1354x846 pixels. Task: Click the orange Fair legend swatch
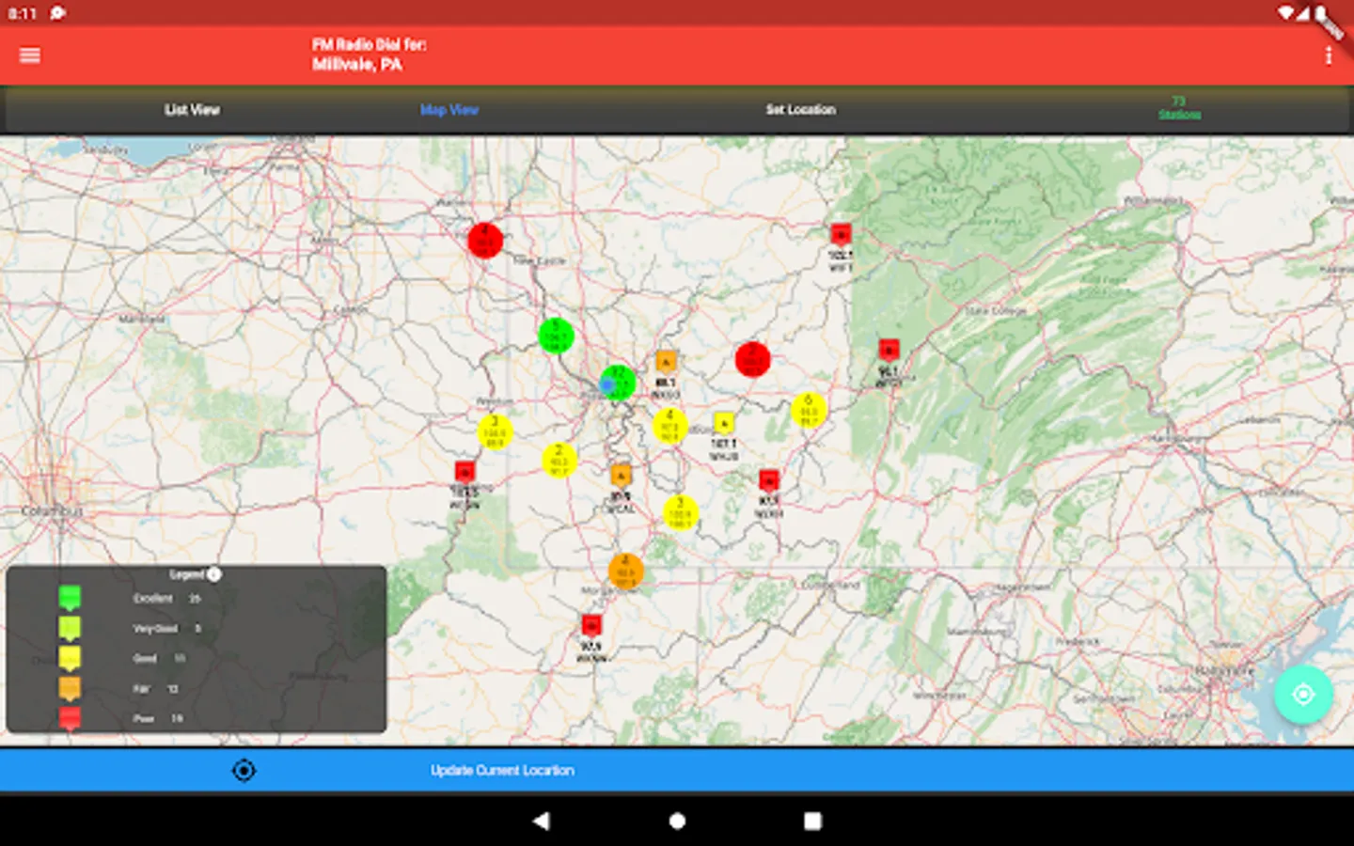coord(70,688)
